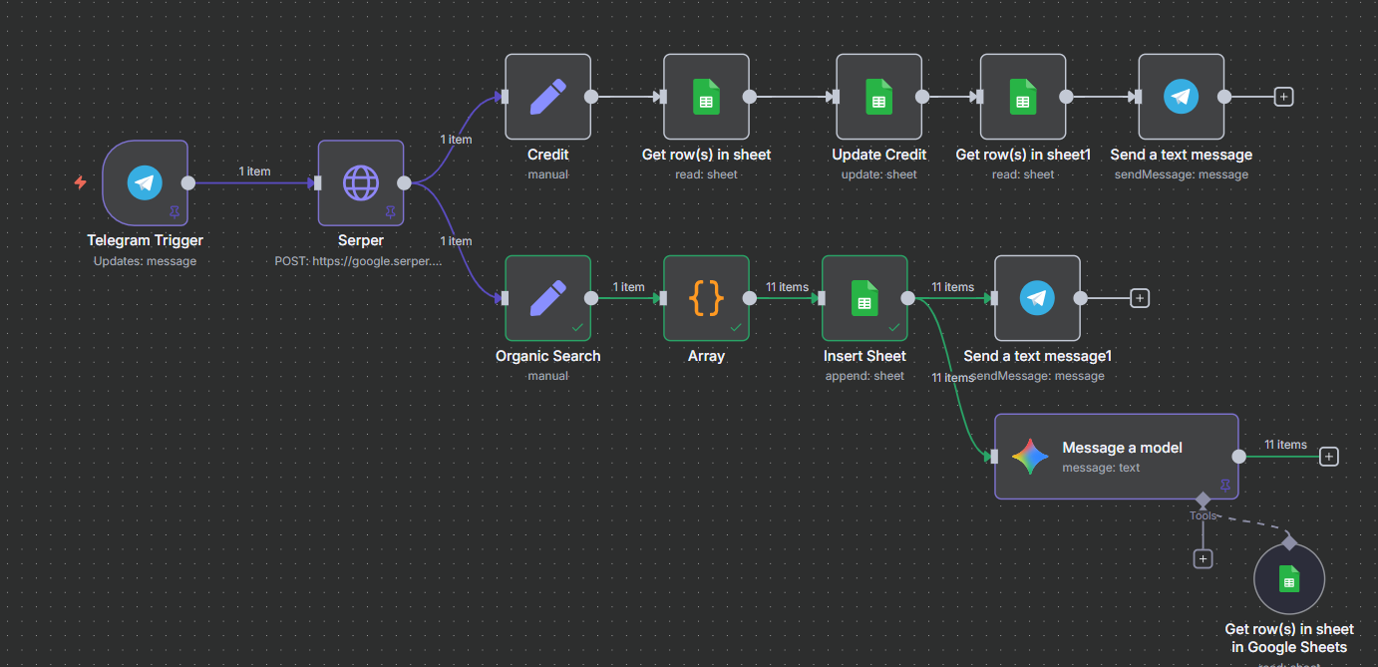Click the Google Sheets icon on Get row(s) in sheet
The image size is (1378, 667).
tap(706, 96)
